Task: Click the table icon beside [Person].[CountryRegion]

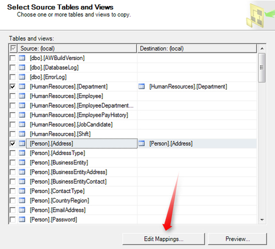Action: 22,201
